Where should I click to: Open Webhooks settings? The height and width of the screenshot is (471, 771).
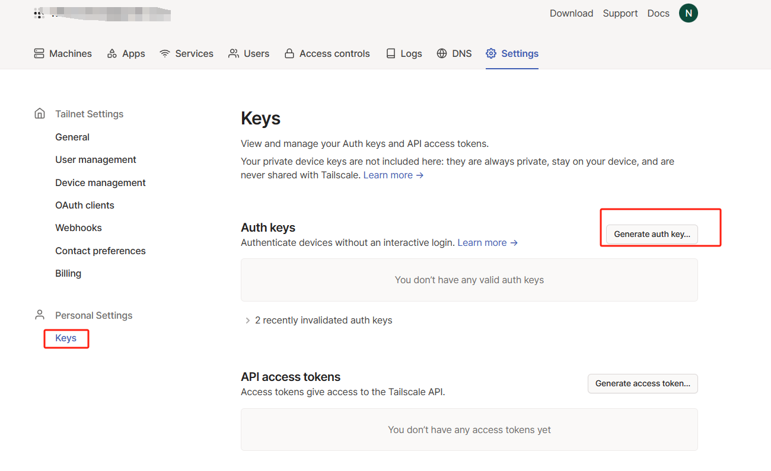pos(78,228)
